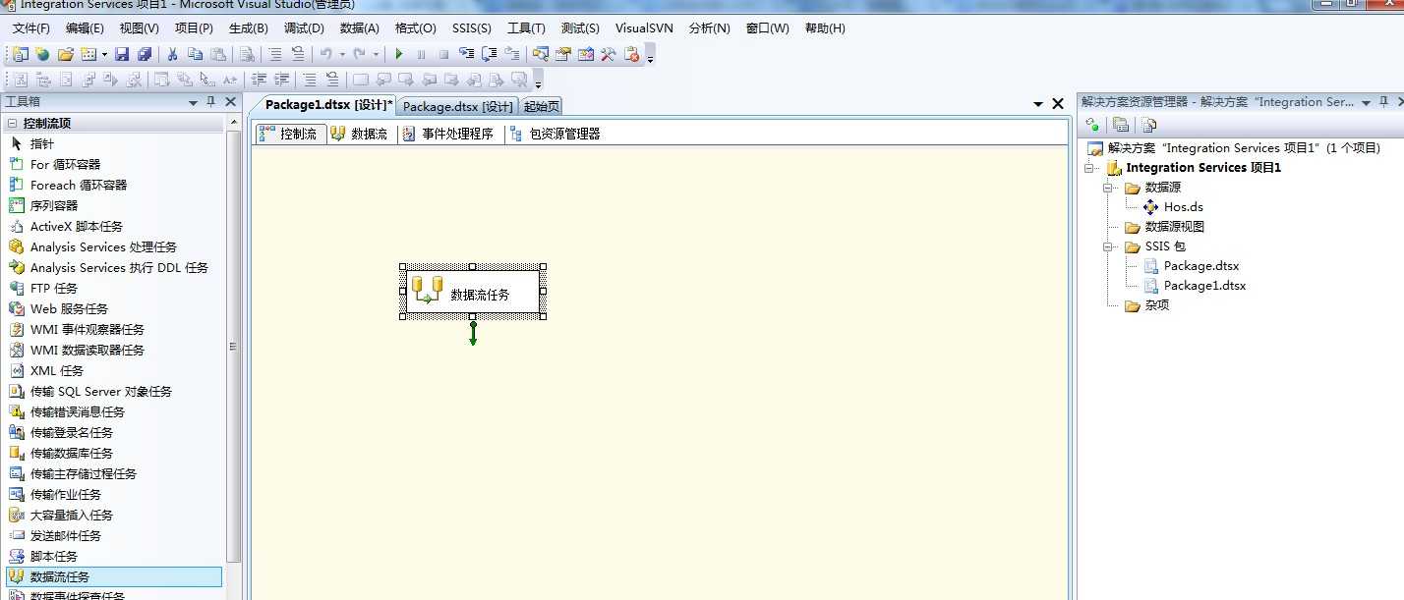Collapse the 数据源 folder node
The width and height of the screenshot is (1404, 600).
[1109, 188]
